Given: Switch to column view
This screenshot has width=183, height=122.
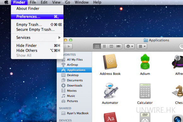Looking at the screenshot, I should pyautogui.click(x=111, y=47).
